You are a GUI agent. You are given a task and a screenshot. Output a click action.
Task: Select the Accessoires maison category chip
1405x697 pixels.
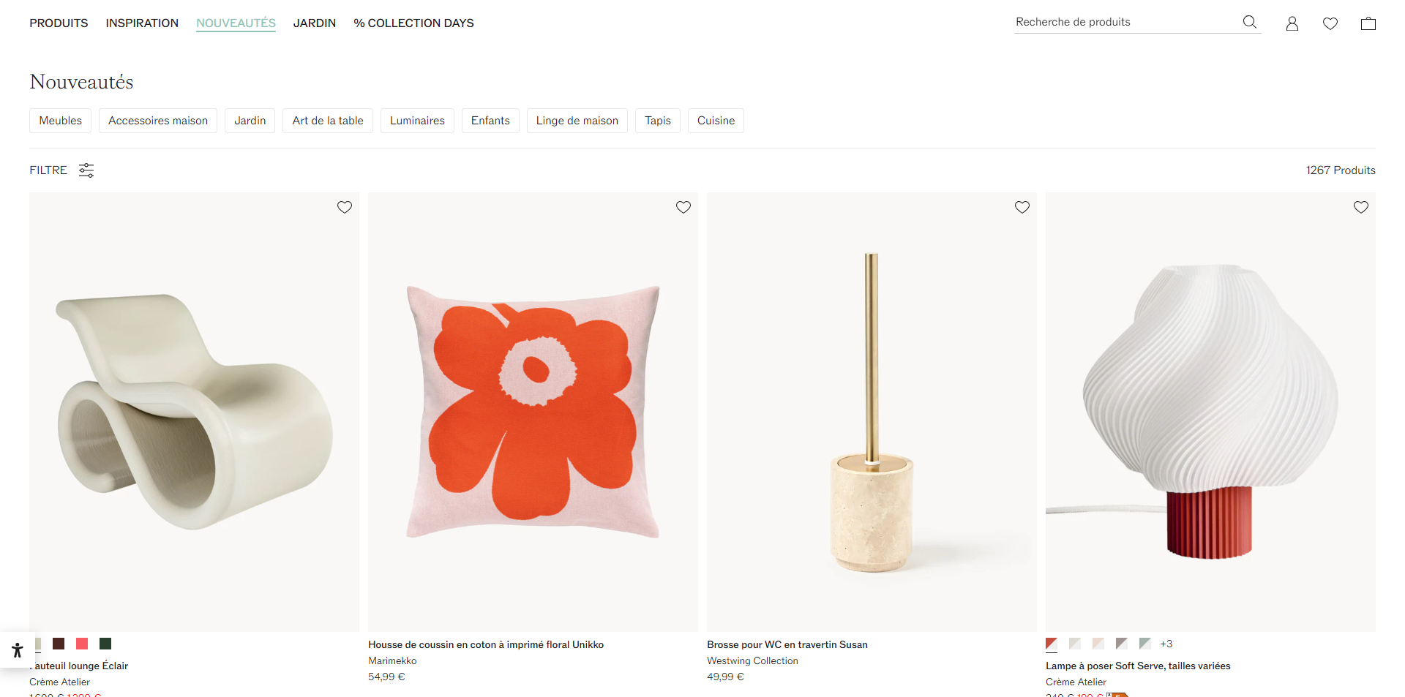158,121
